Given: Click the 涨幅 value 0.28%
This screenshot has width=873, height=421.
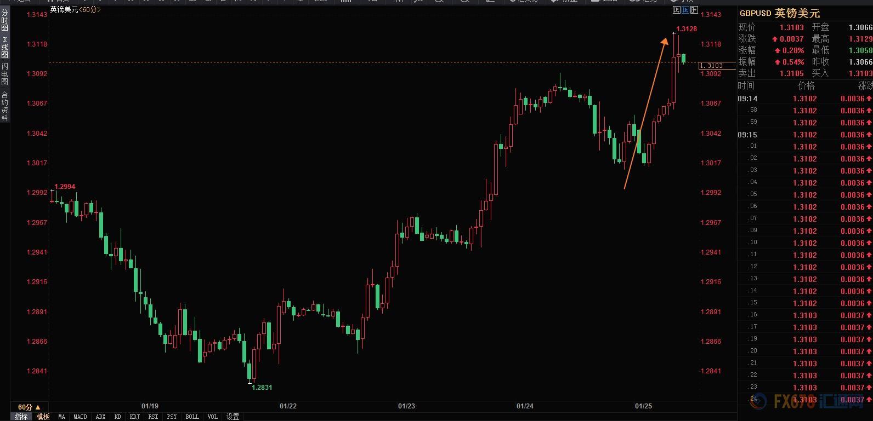Looking at the screenshot, I should tap(793, 50).
